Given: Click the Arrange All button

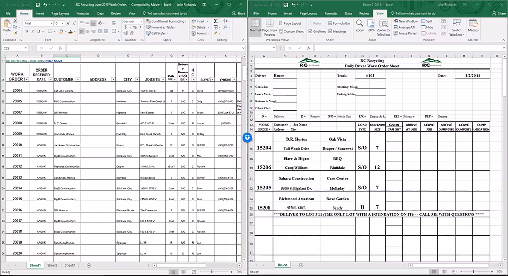Looking at the screenshot, I should [405, 28].
